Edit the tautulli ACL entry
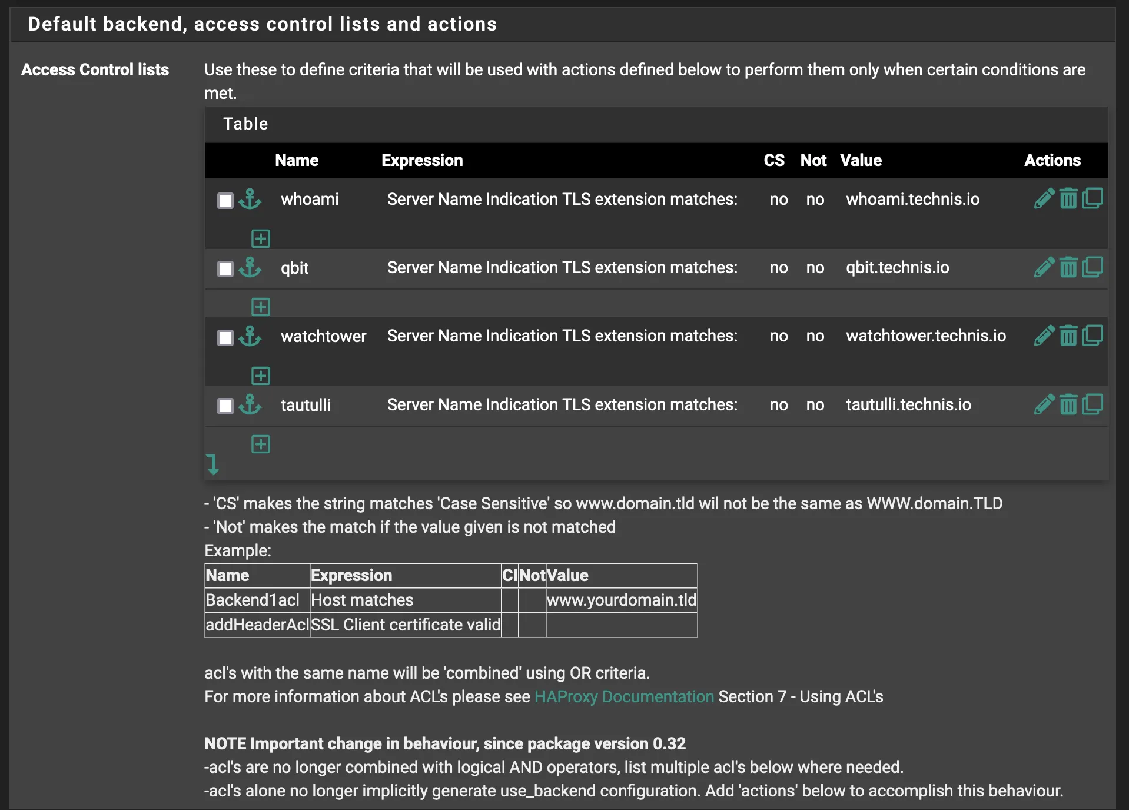1129x810 pixels. click(x=1044, y=404)
